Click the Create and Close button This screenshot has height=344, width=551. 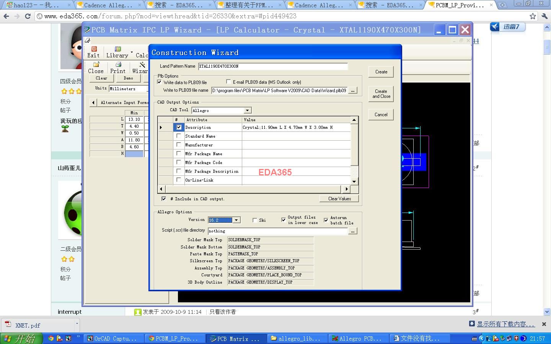tap(381, 94)
